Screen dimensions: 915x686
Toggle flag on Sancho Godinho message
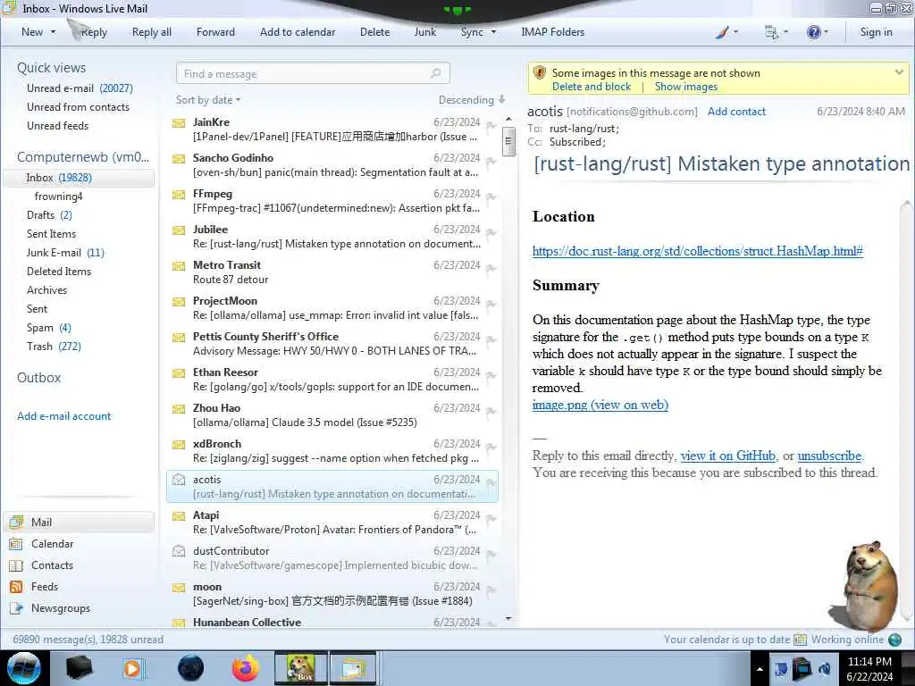pyautogui.click(x=491, y=161)
